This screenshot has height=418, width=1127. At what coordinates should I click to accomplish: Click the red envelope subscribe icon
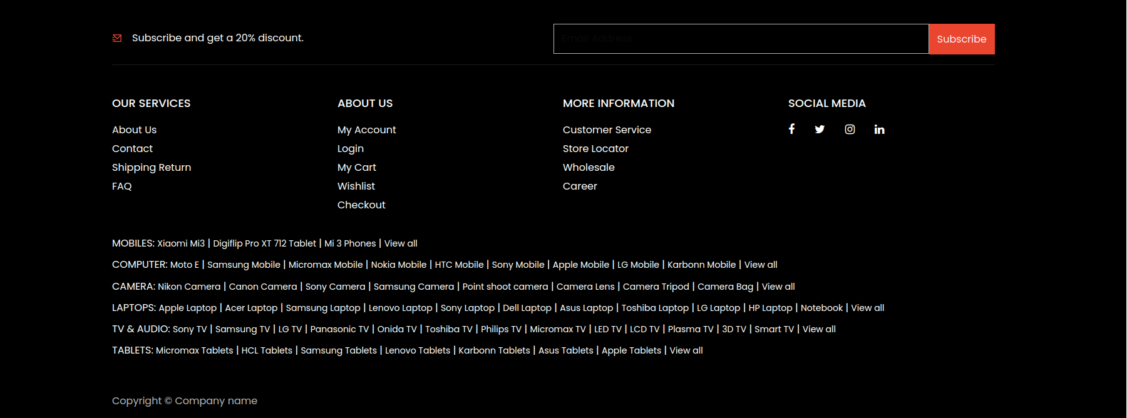point(117,38)
